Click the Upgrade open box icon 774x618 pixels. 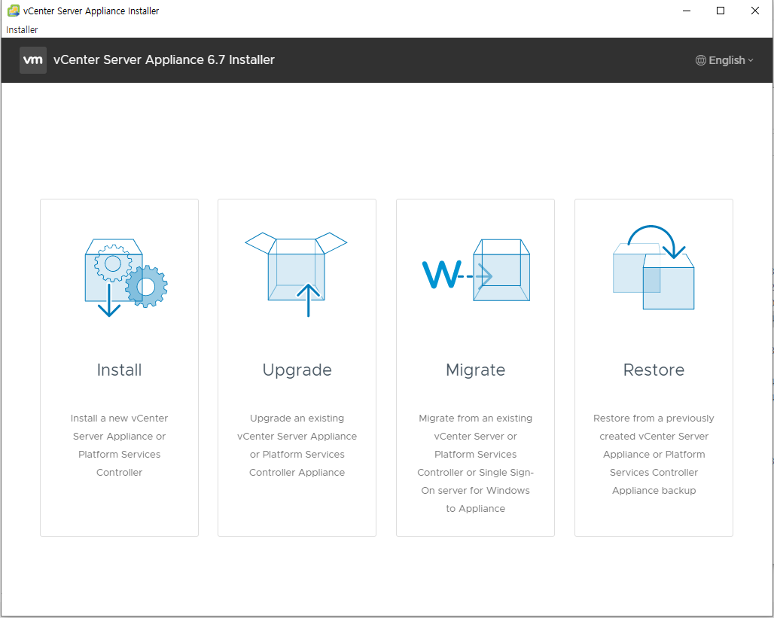click(296, 275)
